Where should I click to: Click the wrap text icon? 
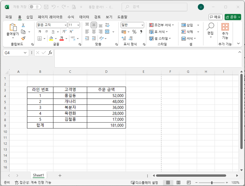[x=107, y=25]
